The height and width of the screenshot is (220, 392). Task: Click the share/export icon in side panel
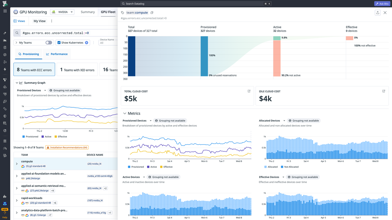pos(378,13)
